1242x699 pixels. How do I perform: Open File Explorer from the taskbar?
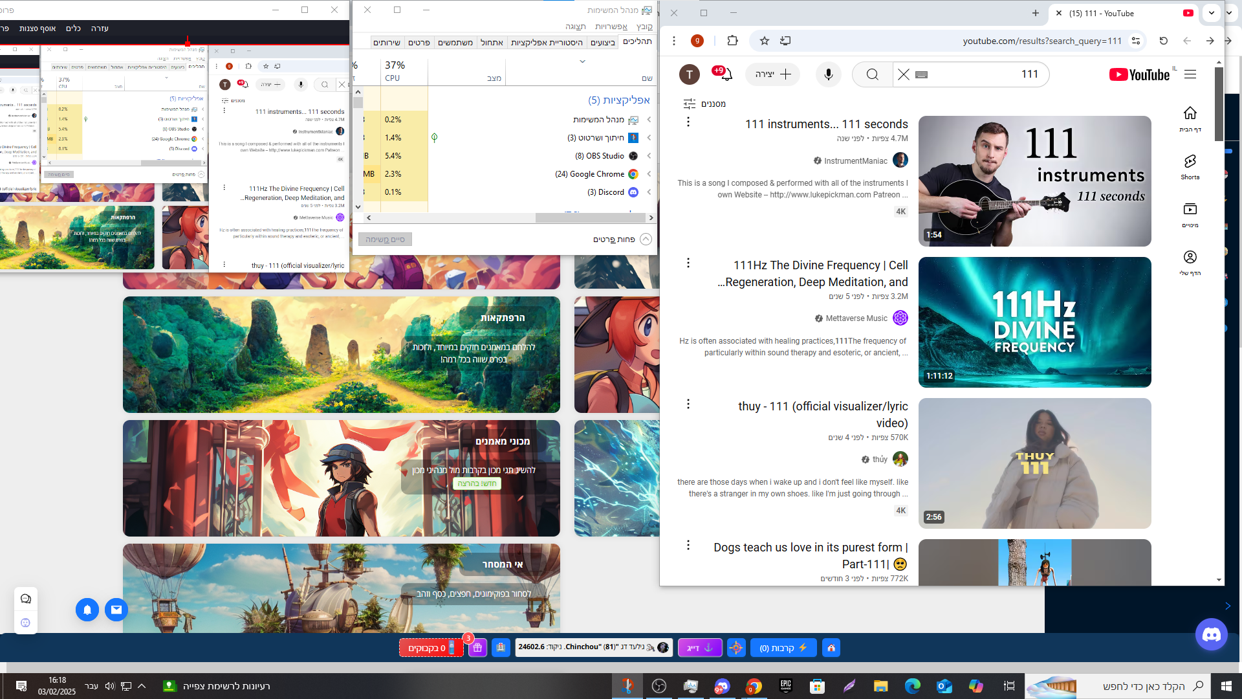click(x=881, y=686)
